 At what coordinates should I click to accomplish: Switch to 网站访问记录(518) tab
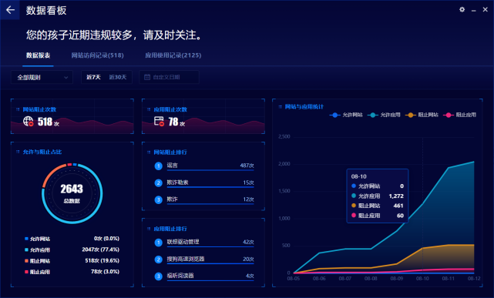pyautogui.click(x=97, y=55)
